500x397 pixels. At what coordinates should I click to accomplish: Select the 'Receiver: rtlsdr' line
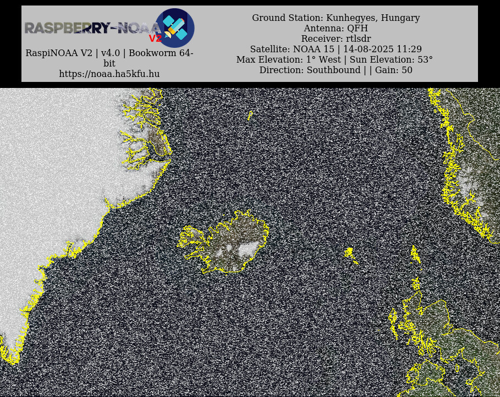point(336,39)
